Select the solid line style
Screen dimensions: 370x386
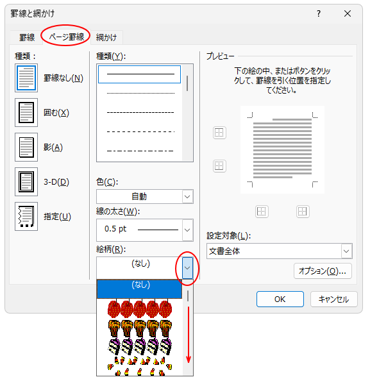140,74
